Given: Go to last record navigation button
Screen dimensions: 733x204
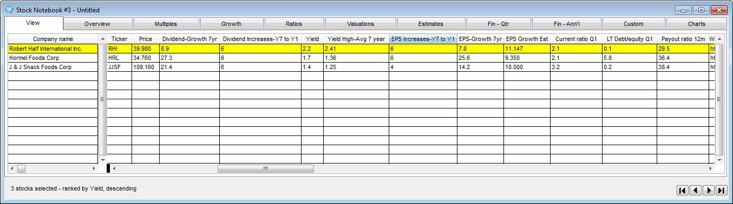Looking at the screenshot, I should click(721, 190).
